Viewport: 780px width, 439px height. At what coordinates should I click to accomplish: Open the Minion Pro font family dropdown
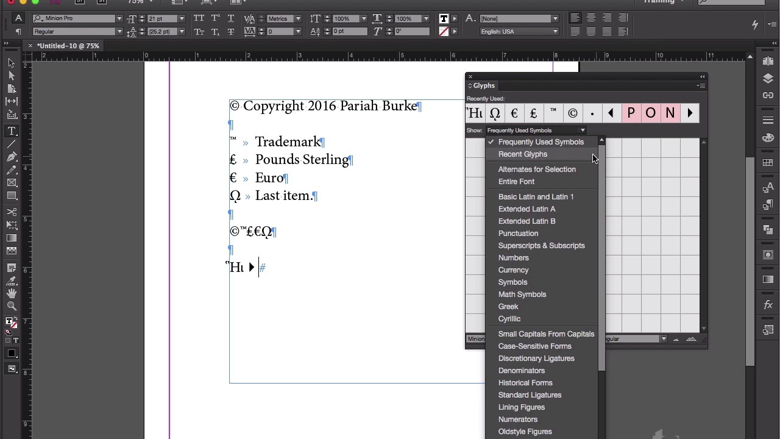point(119,18)
